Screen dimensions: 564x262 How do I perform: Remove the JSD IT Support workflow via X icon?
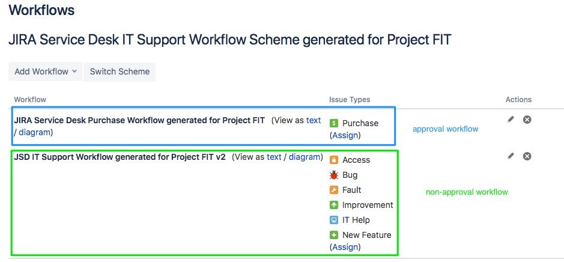coord(527,156)
